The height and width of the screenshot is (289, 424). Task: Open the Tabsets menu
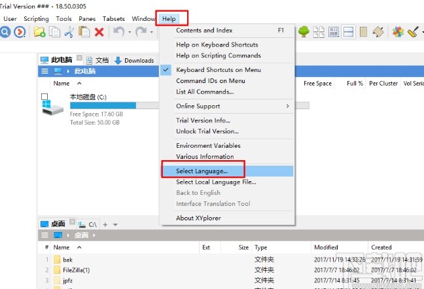point(114,19)
